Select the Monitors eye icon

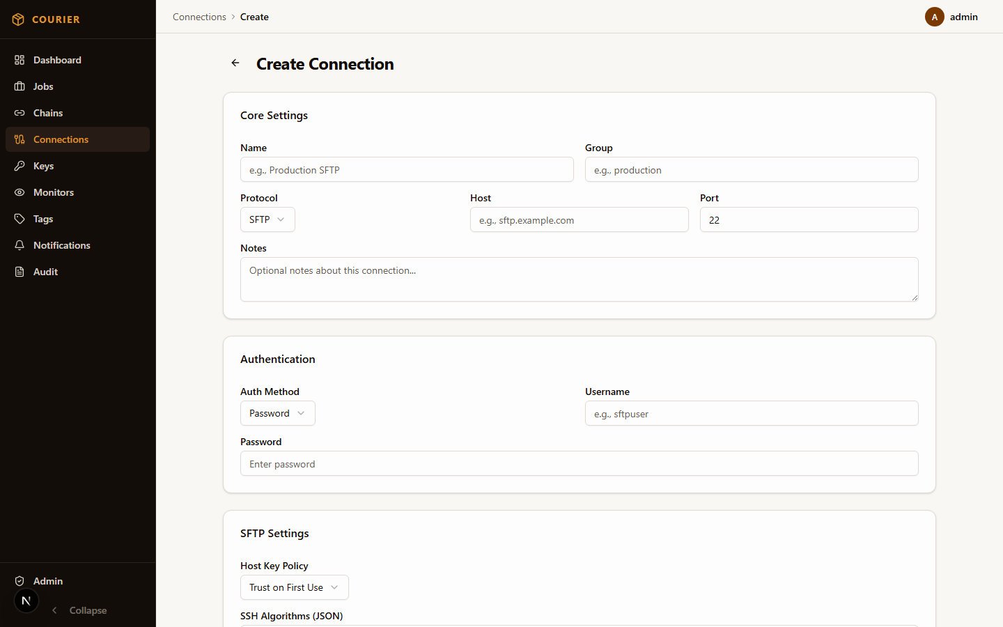(x=20, y=192)
